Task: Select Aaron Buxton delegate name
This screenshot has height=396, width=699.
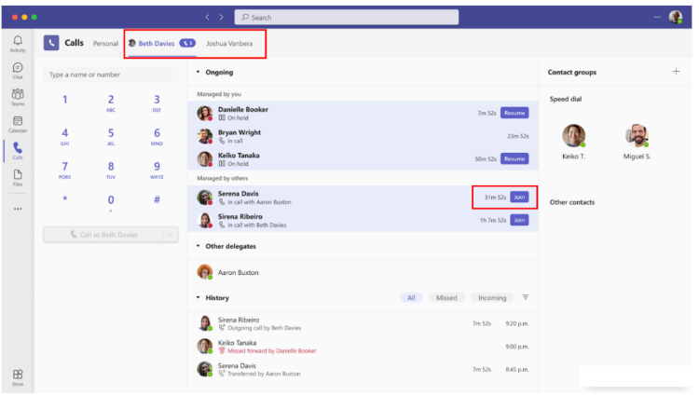Action: pyautogui.click(x=238, y=272)
